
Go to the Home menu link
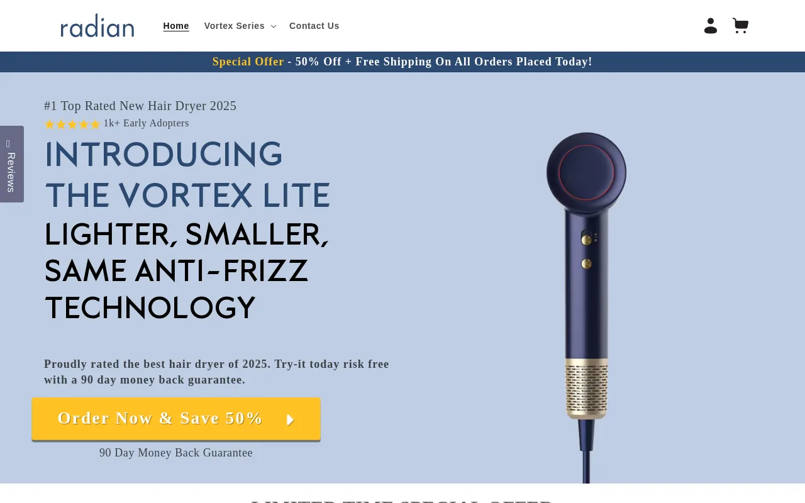(176, 26)
